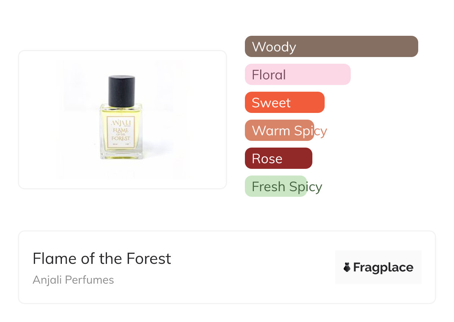
Task: Click the letters 'cy' overflowing the Warm Spicy bar
Action: pyautogui.click(x=321, y=131)
